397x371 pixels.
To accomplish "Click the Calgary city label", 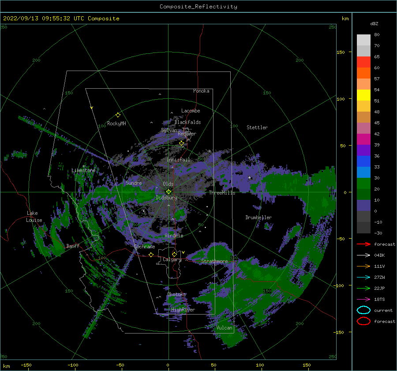I will [172, 259].
